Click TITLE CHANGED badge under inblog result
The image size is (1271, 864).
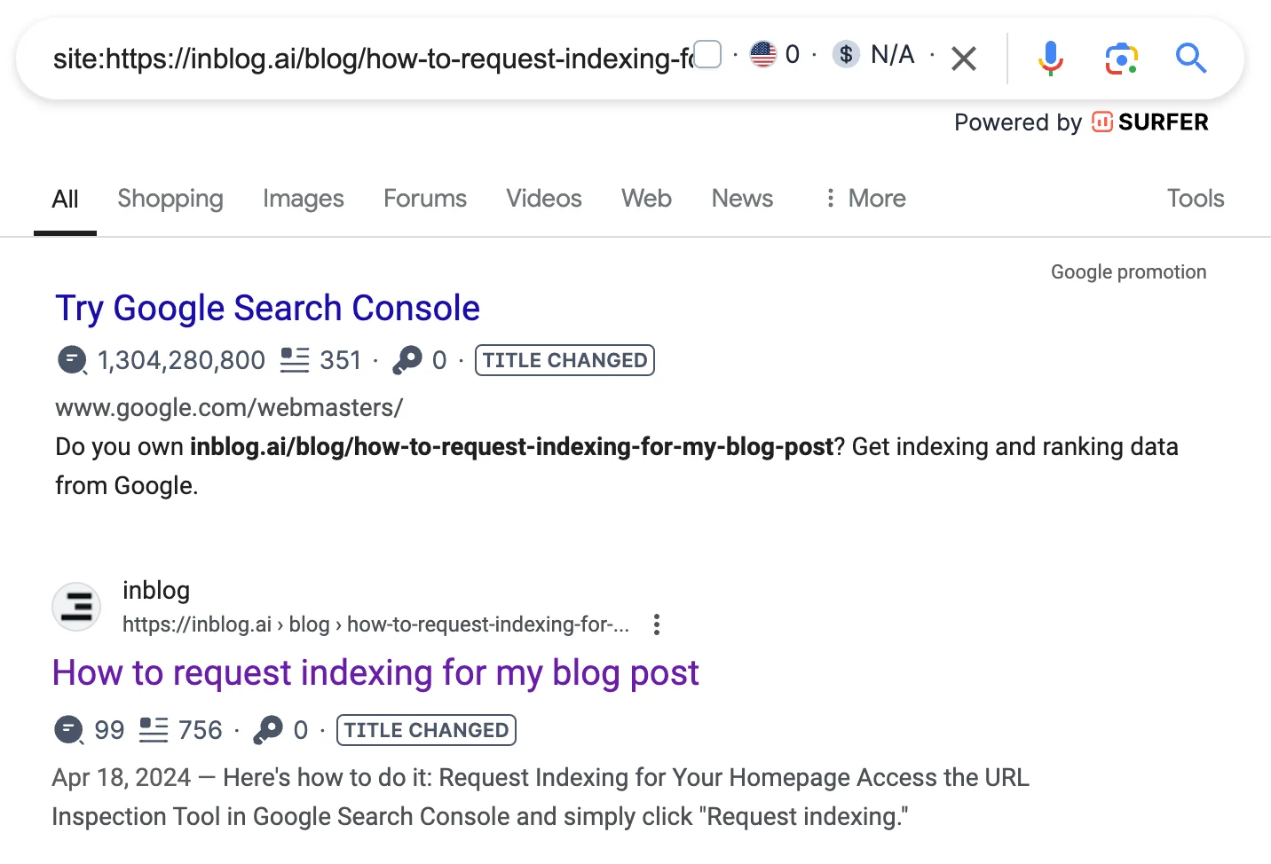click(426, 730)
